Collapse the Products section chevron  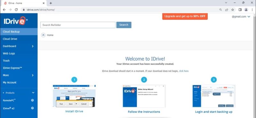click(33, 93)
